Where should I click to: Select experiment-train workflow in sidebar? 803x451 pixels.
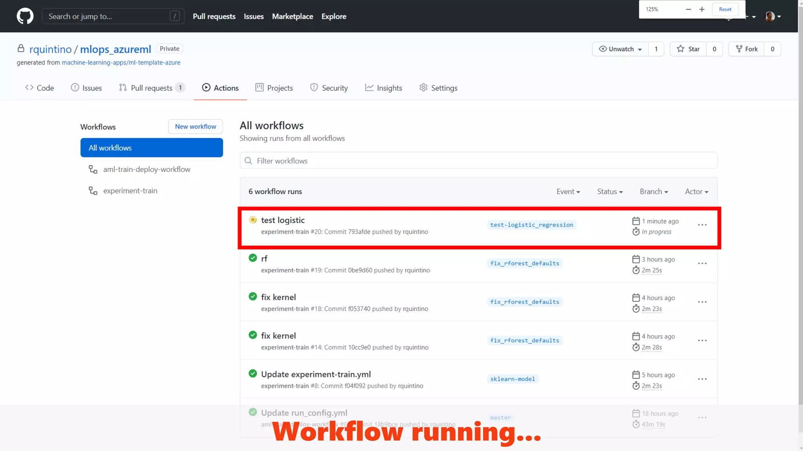tap(130, 191)
